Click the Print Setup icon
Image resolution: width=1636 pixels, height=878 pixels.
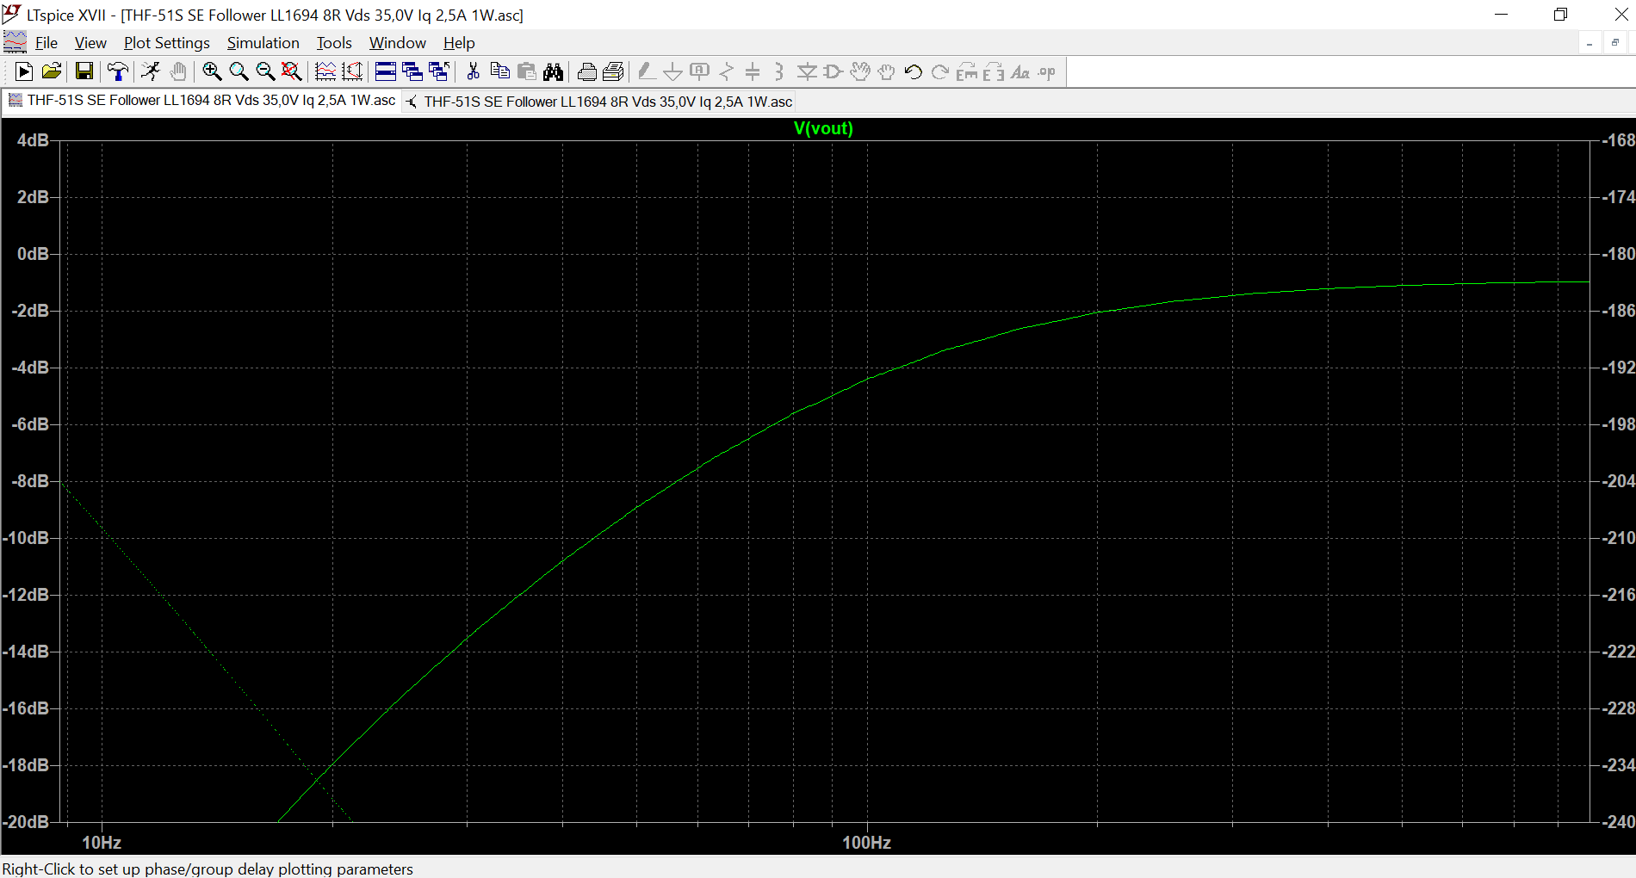(x=613, y=72)
